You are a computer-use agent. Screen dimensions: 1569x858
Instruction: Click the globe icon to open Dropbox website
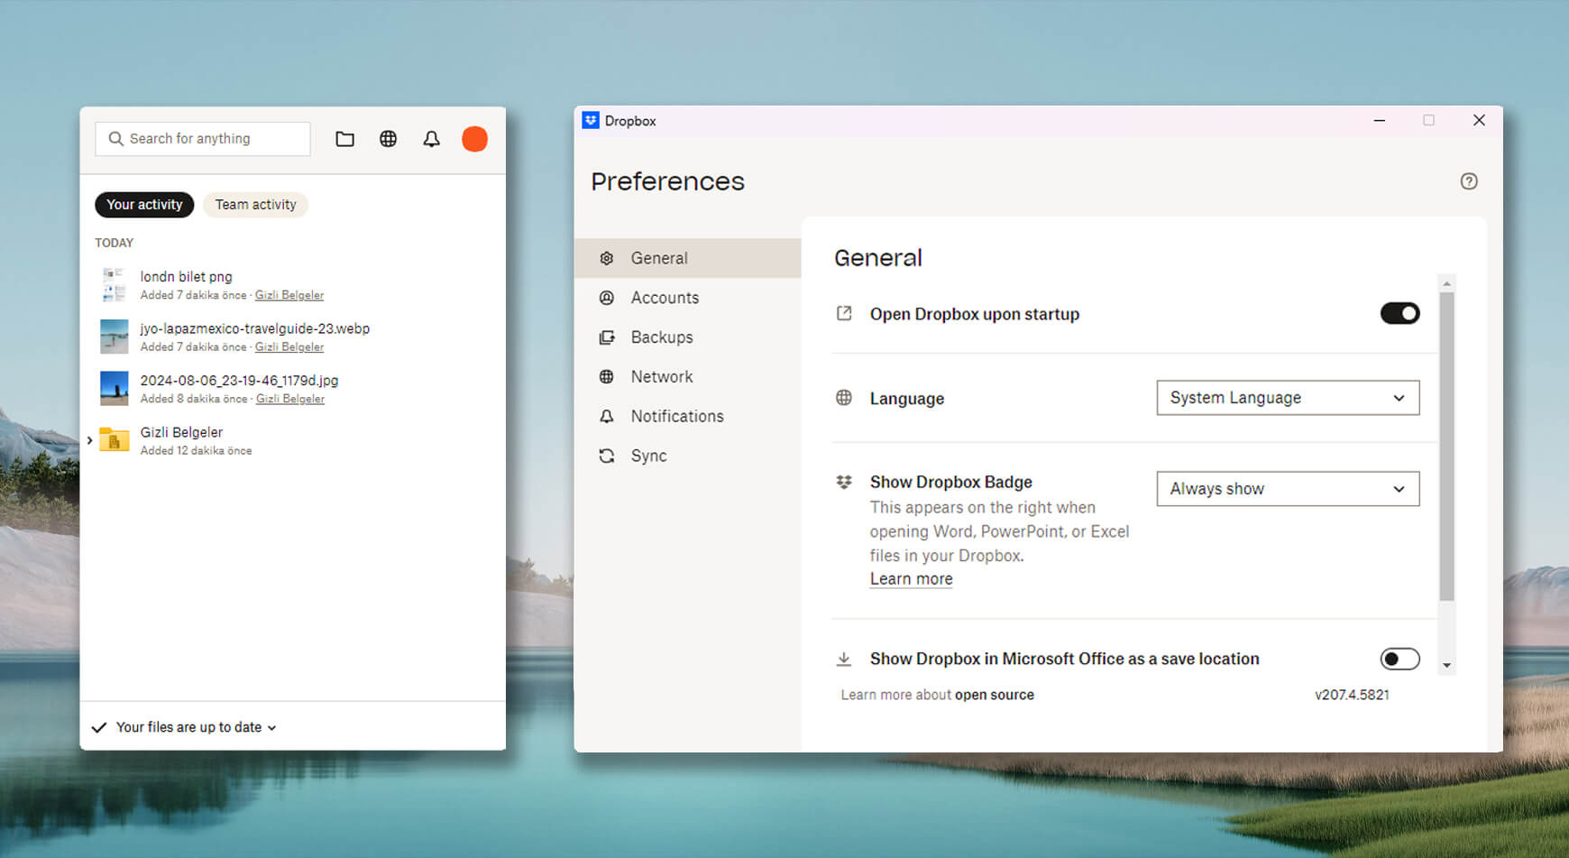pyautogui.click(x=388, y=139)
